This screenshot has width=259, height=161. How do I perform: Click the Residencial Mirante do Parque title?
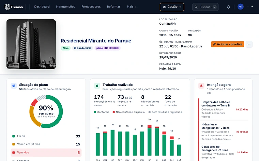(x=96, y=41)
